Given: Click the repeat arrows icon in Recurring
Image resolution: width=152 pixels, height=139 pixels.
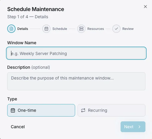Looking at the screenshot, I should tap(83, 110).
